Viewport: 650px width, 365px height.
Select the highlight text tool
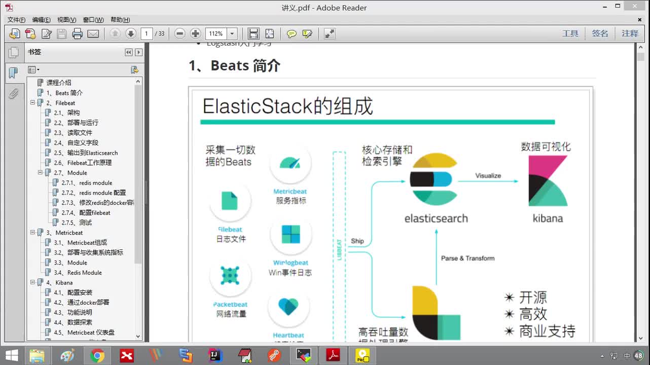(307, 33)
